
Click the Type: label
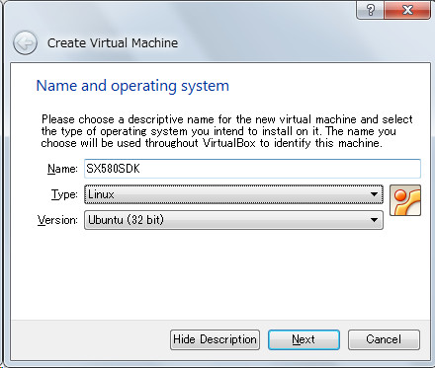[x=64, y=194]
